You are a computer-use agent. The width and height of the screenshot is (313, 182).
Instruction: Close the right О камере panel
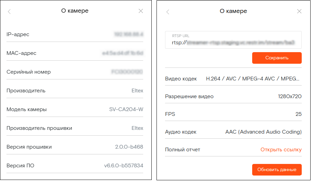299,11
